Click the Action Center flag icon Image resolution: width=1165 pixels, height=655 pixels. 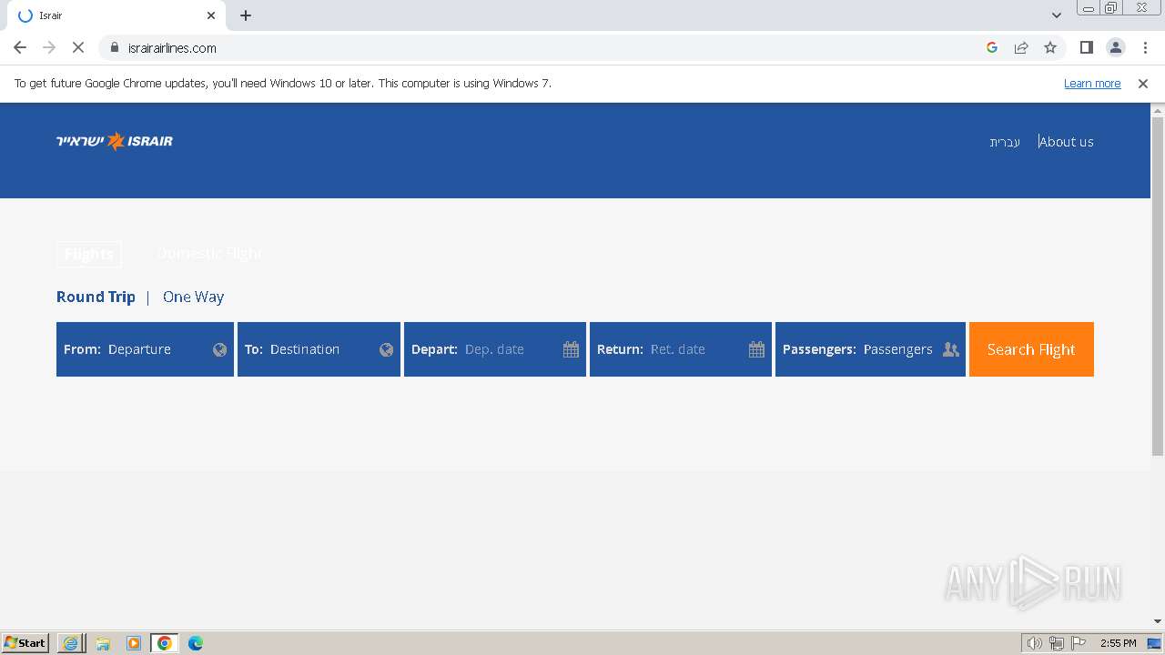coord(1079,643)
